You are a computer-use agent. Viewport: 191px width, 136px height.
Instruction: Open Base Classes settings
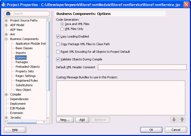tap(24, 48)
